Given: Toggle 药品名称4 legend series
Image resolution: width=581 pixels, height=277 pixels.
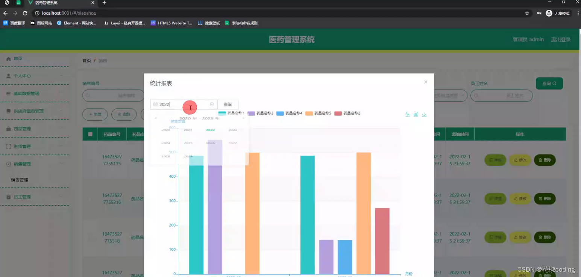Looking at the screenshot, I should [289, 113].
